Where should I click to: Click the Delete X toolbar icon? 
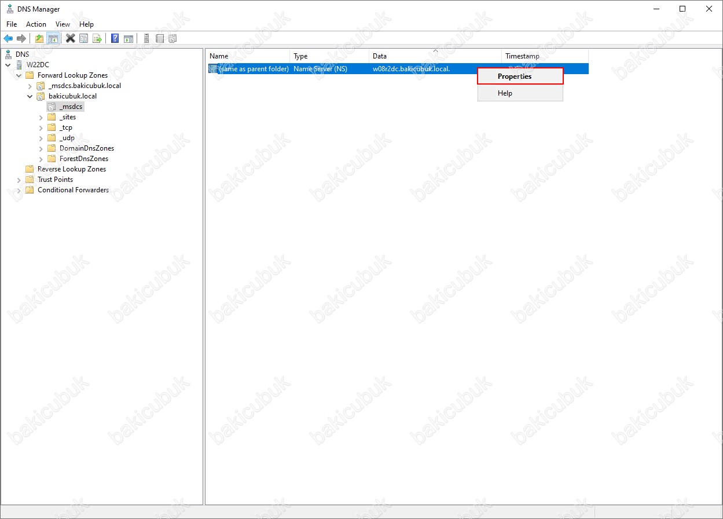point(71,39)
